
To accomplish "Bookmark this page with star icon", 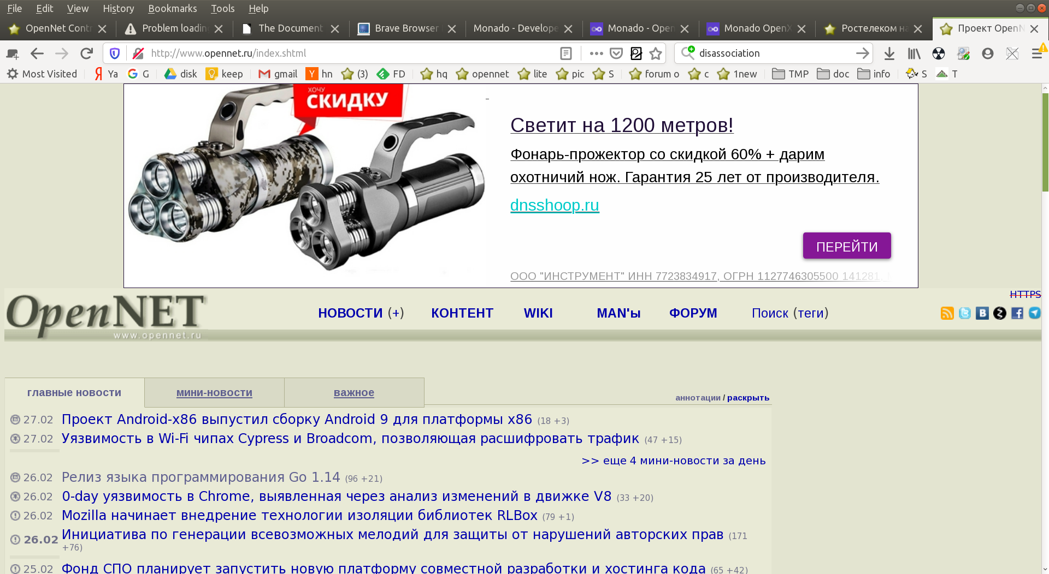I will pyautogui.click(x=656, y=53).
